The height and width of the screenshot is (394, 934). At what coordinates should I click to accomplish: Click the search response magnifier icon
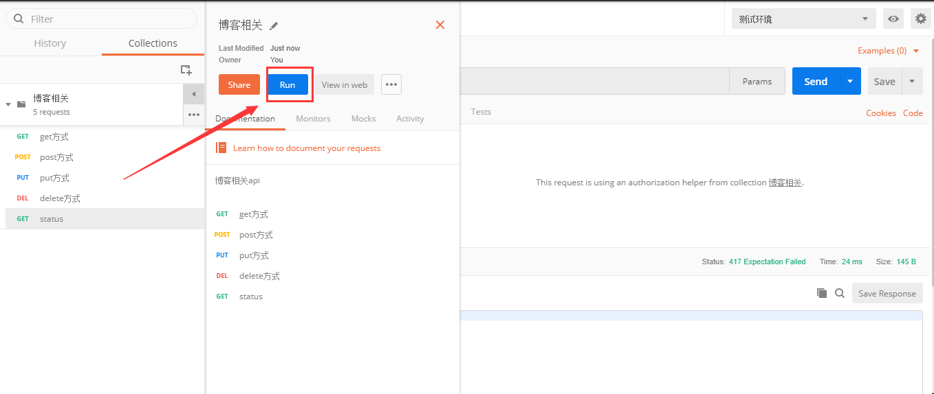click(x=840, y=293)
